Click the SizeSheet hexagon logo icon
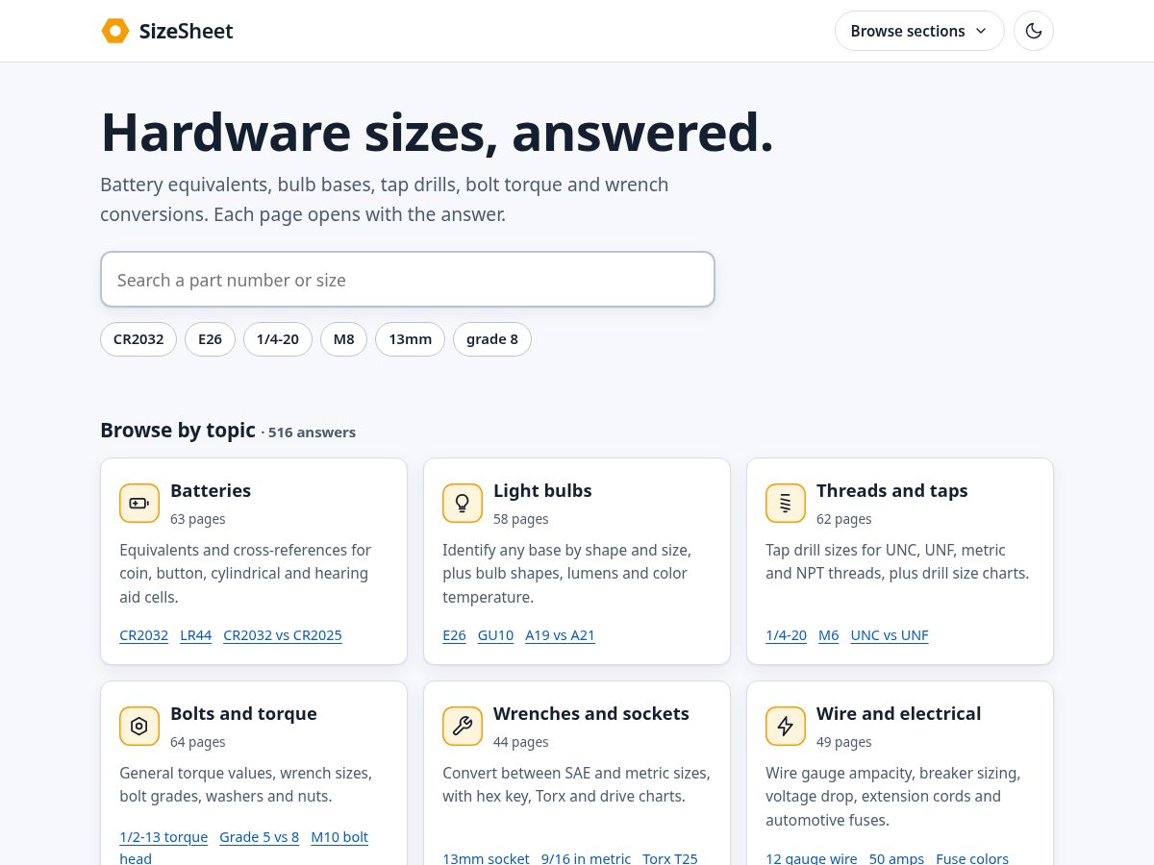1154x865 pixels. click(x=115, y=31)
